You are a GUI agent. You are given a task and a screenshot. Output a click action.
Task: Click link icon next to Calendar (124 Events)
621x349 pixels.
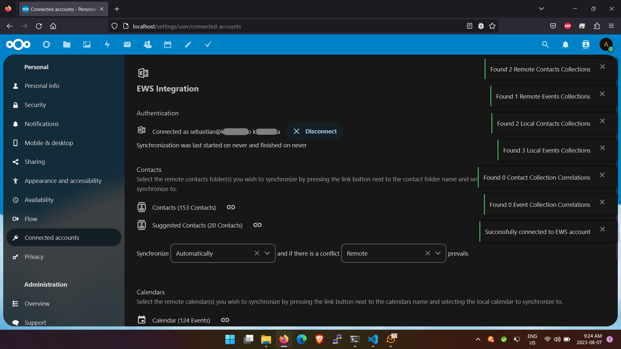(x=225, y=320)
